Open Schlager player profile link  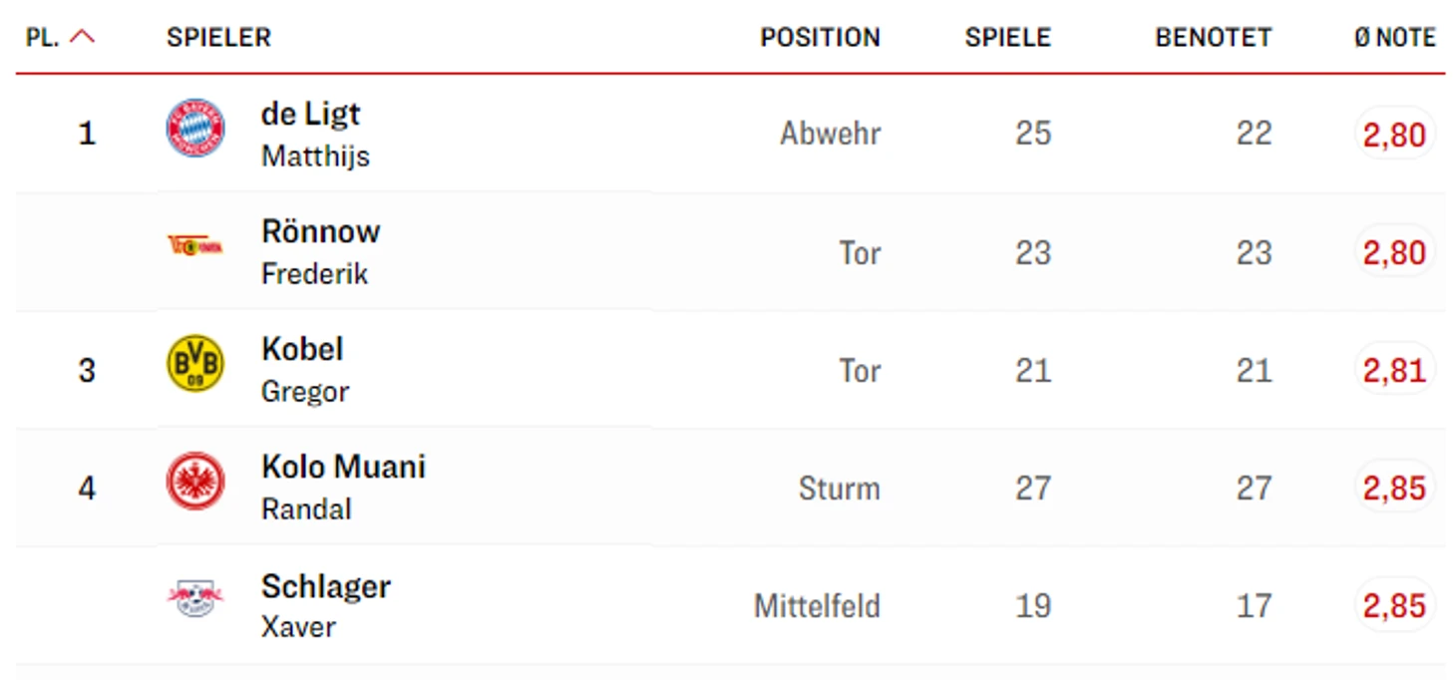coord(325,586)
